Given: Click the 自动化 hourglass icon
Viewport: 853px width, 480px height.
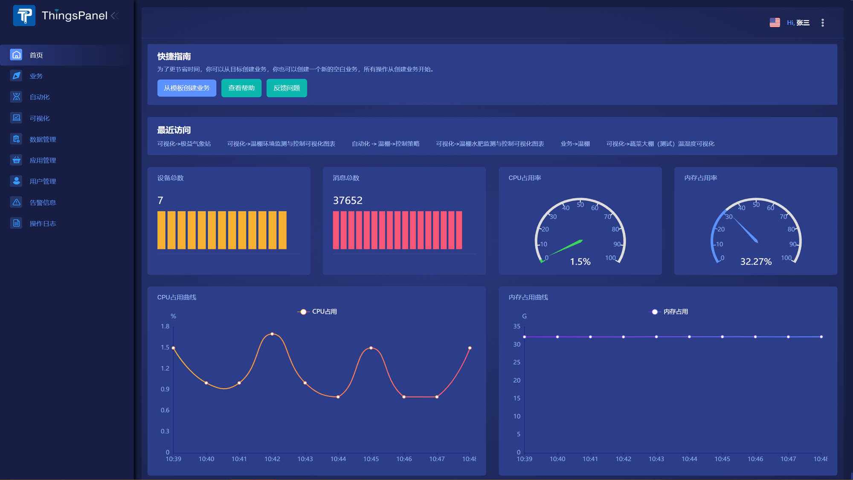Looking at the screenshot, I should (x=16, y=97).
